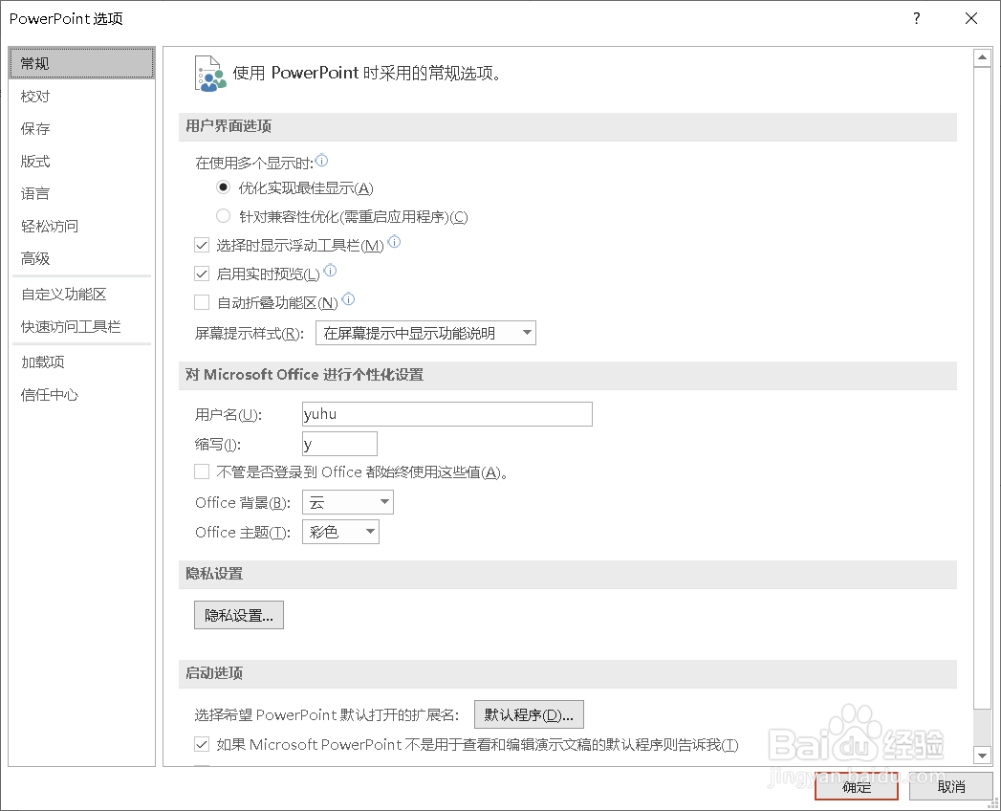The height and width of the screenshot is (811, 1001).
Task: Close the PowerPoint 选项 dialog
Action: point(971,18)
